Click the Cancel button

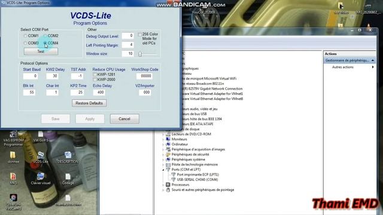tap(124, 119)
